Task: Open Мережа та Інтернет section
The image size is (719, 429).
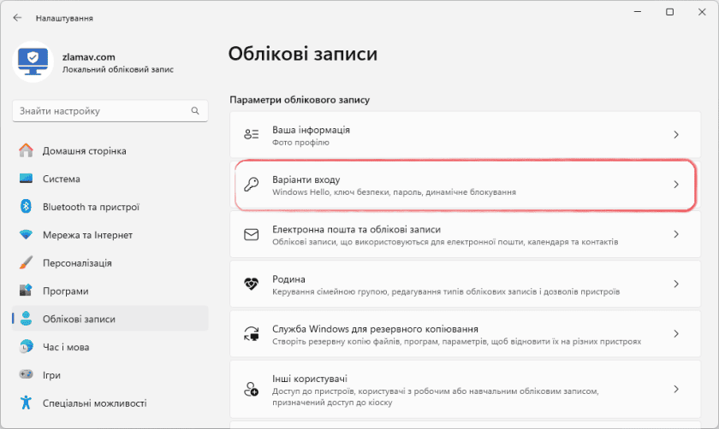Action: [x=110, y=235]
